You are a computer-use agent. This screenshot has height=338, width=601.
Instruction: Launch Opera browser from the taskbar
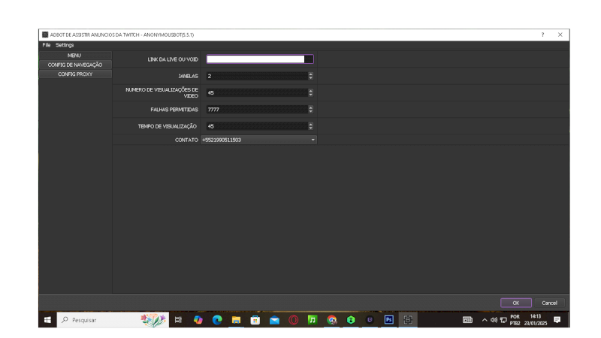tap(294, 320)
